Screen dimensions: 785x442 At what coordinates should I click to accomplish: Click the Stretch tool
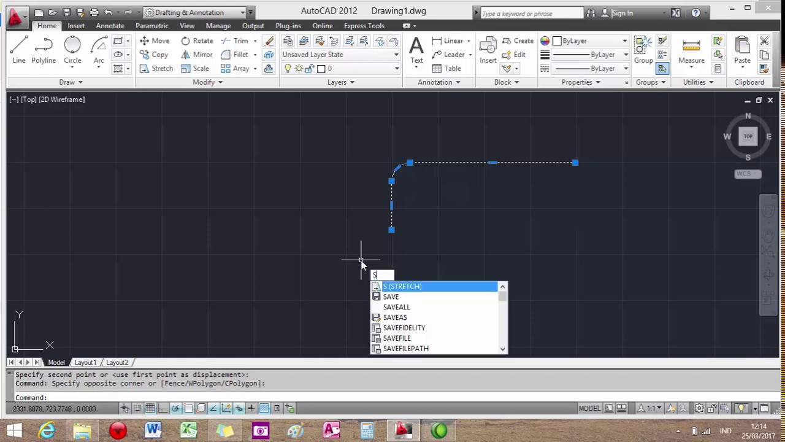tap(156, 68)
